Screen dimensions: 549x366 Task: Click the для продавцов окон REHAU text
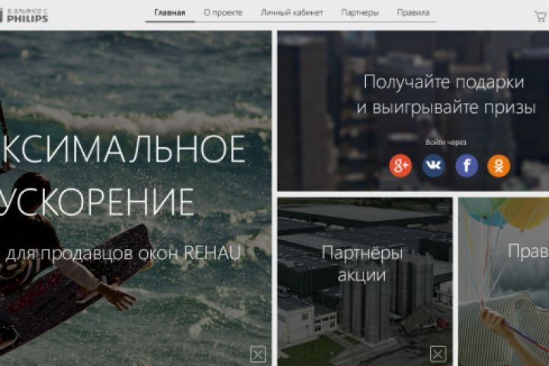click(x=124, y=253)
